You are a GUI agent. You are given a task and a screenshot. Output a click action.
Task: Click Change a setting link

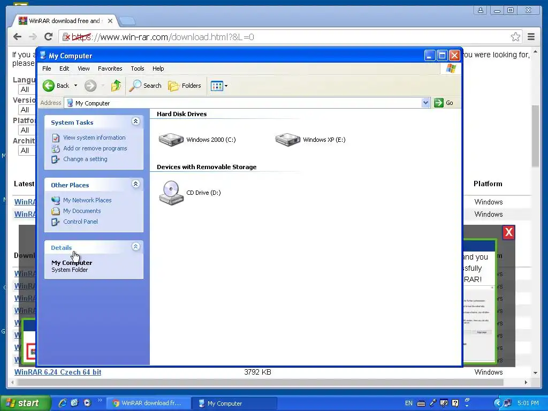tap(85, 159)
